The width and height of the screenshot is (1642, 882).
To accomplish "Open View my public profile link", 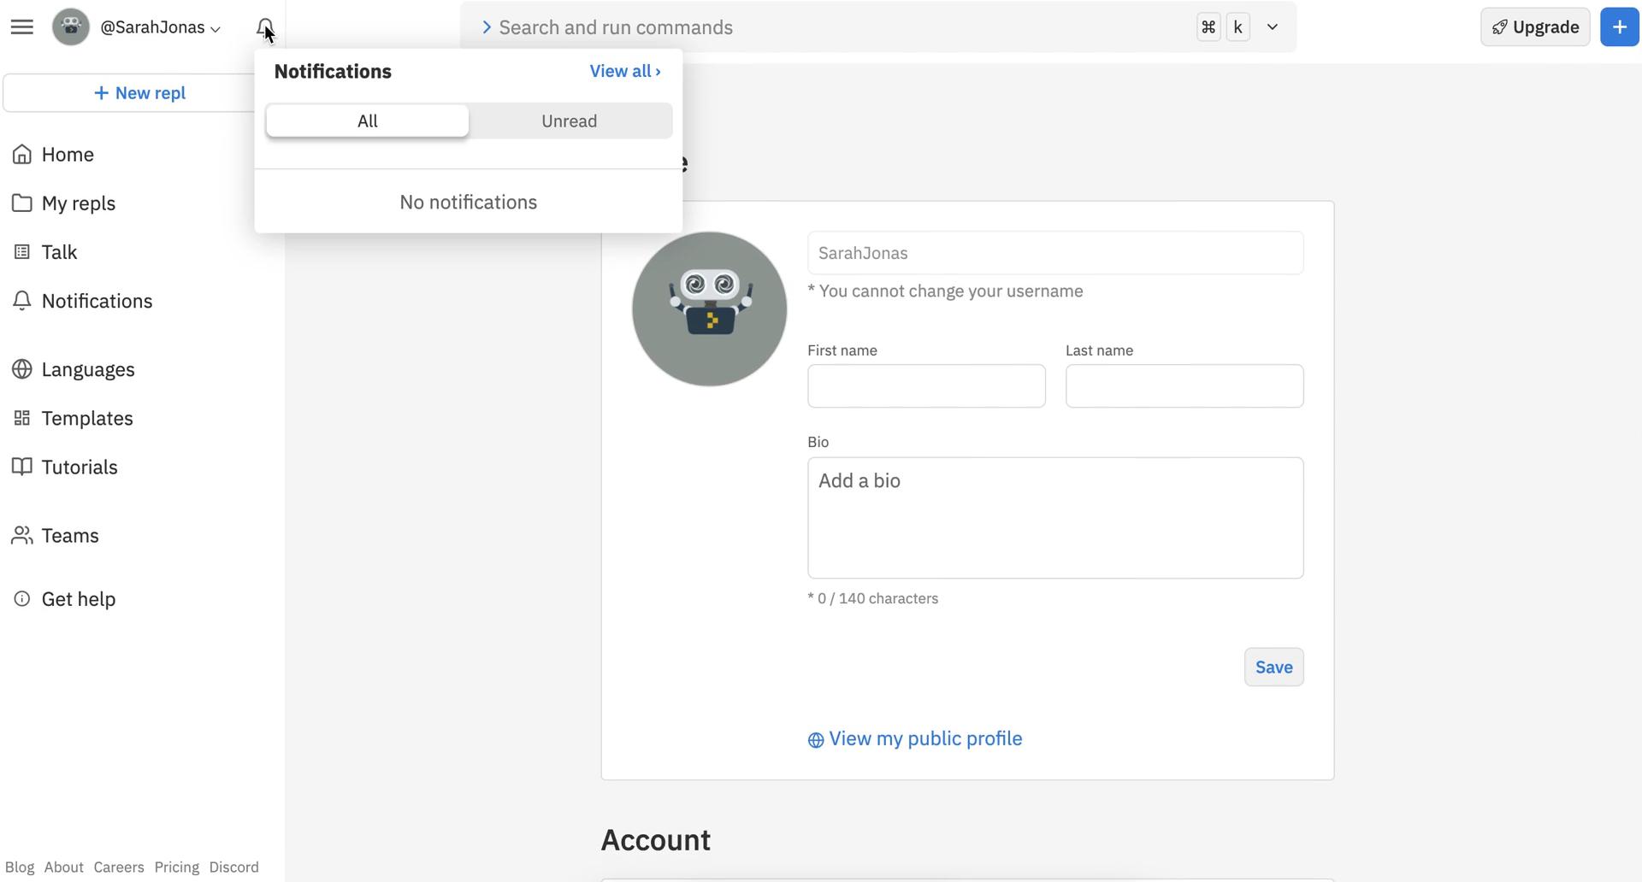I will coord(924,739).
